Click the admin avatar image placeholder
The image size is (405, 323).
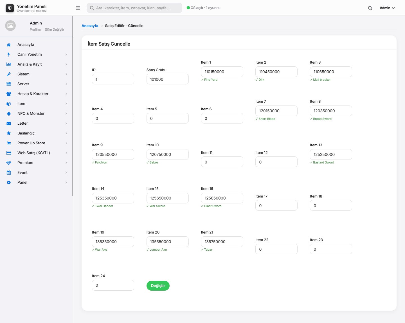pos(10,26)
